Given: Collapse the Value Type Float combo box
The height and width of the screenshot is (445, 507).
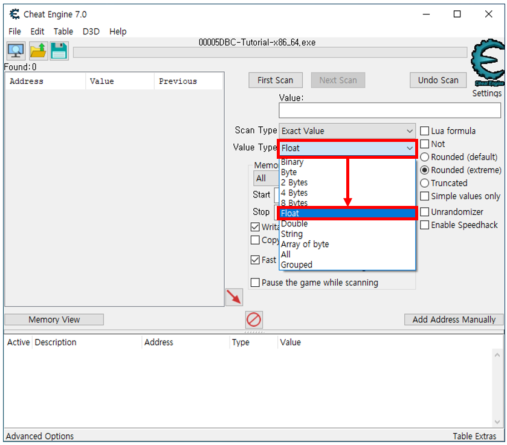Looking at the screenshot, I should (347, 149).
